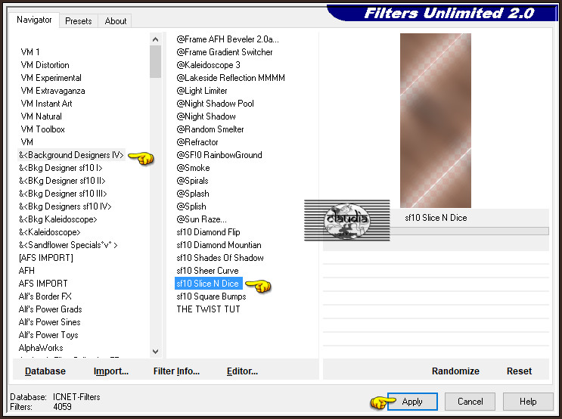Viewport: 562px width, 419px height.
Task: Choose @Splash filter
Action: pyautogui.click(x=192, y=194)
